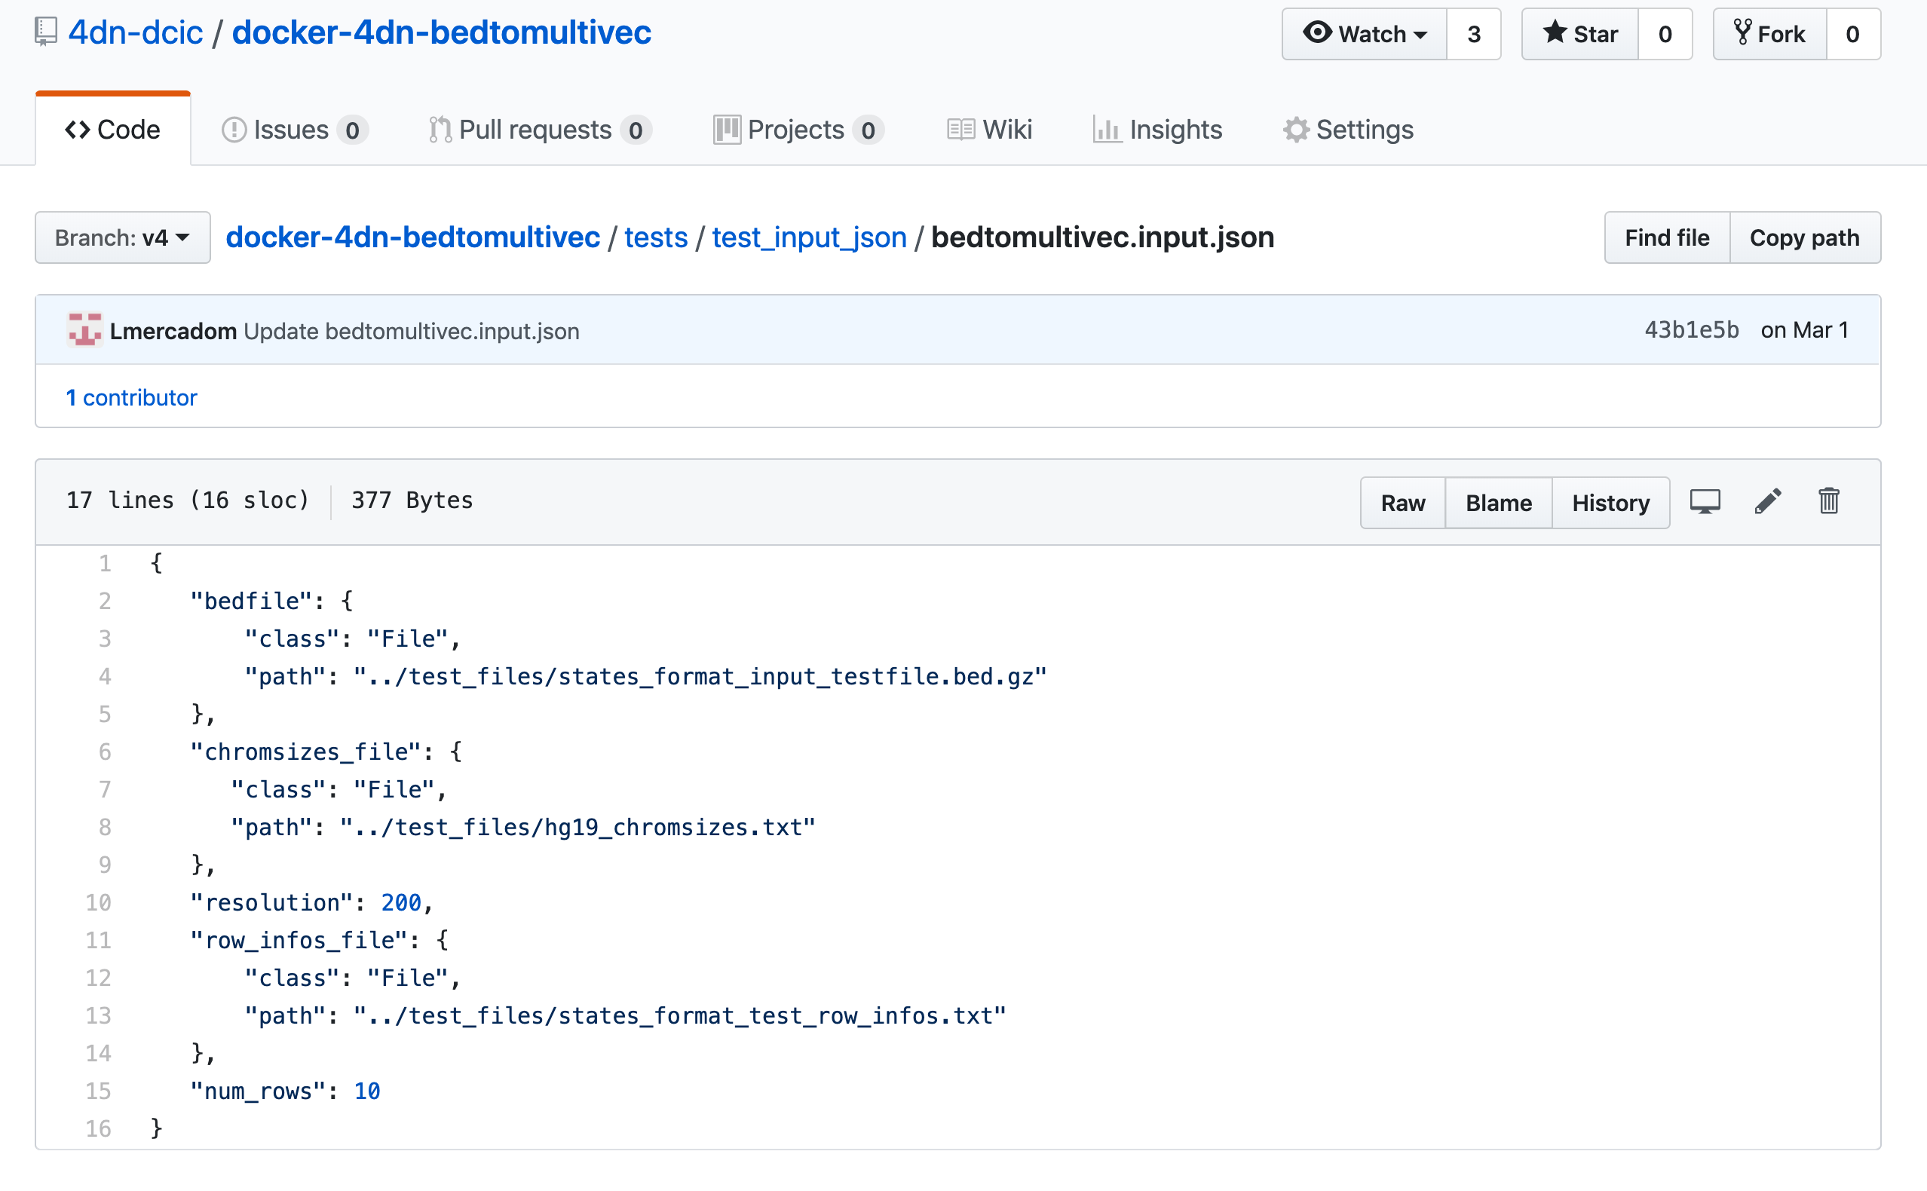Click the states_format_input_testfile.bed.gz path string

point(700,677)
